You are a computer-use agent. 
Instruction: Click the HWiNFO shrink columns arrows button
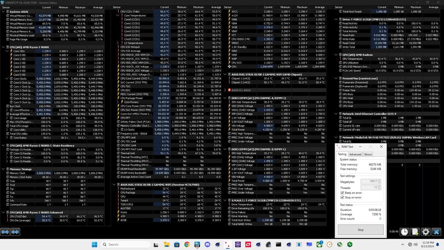(15, 232)
